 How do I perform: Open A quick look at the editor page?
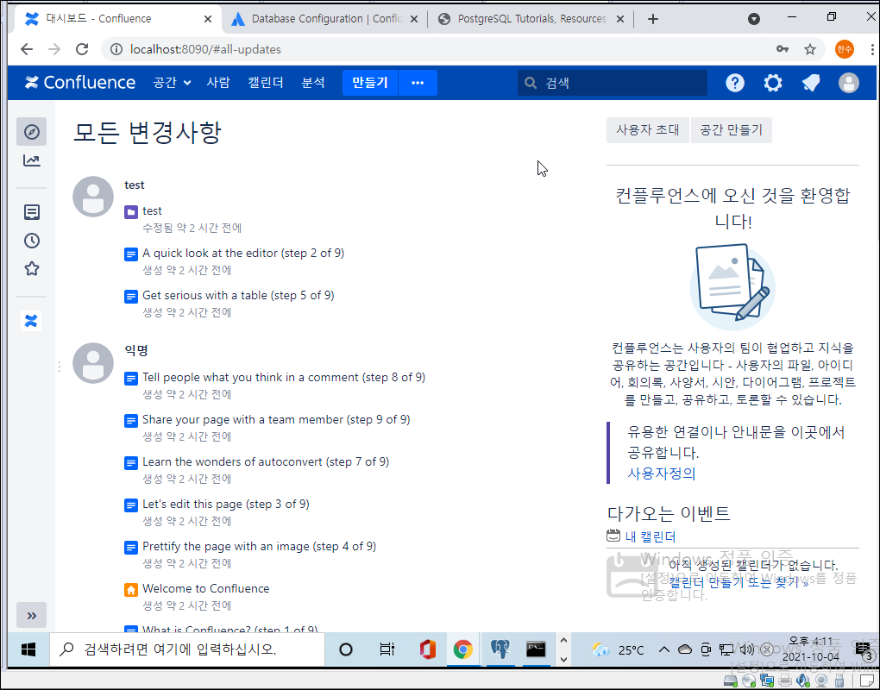click(x=243, y=253)
